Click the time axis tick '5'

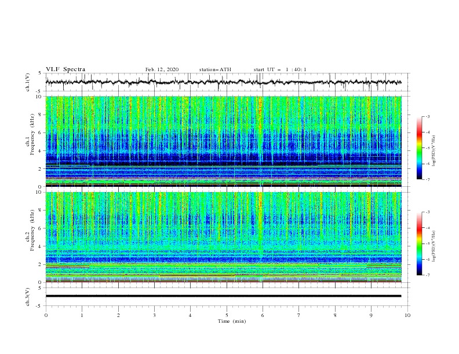[227, 315]
